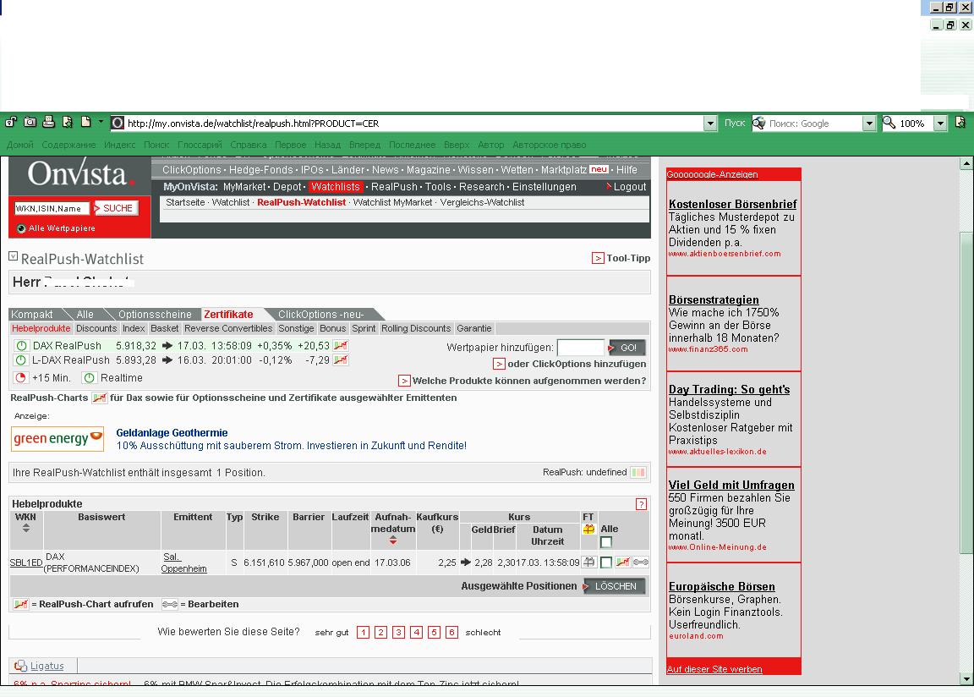Open the zoom level 100% dropdown
Image resolution: width=974 pixels, height=697 pixels.
click(x=940, y=123)
